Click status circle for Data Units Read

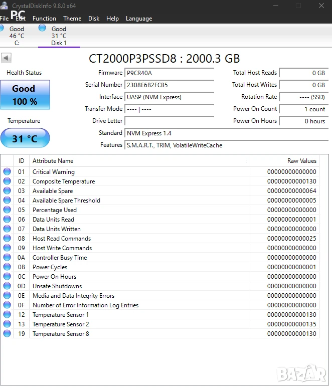7,219
